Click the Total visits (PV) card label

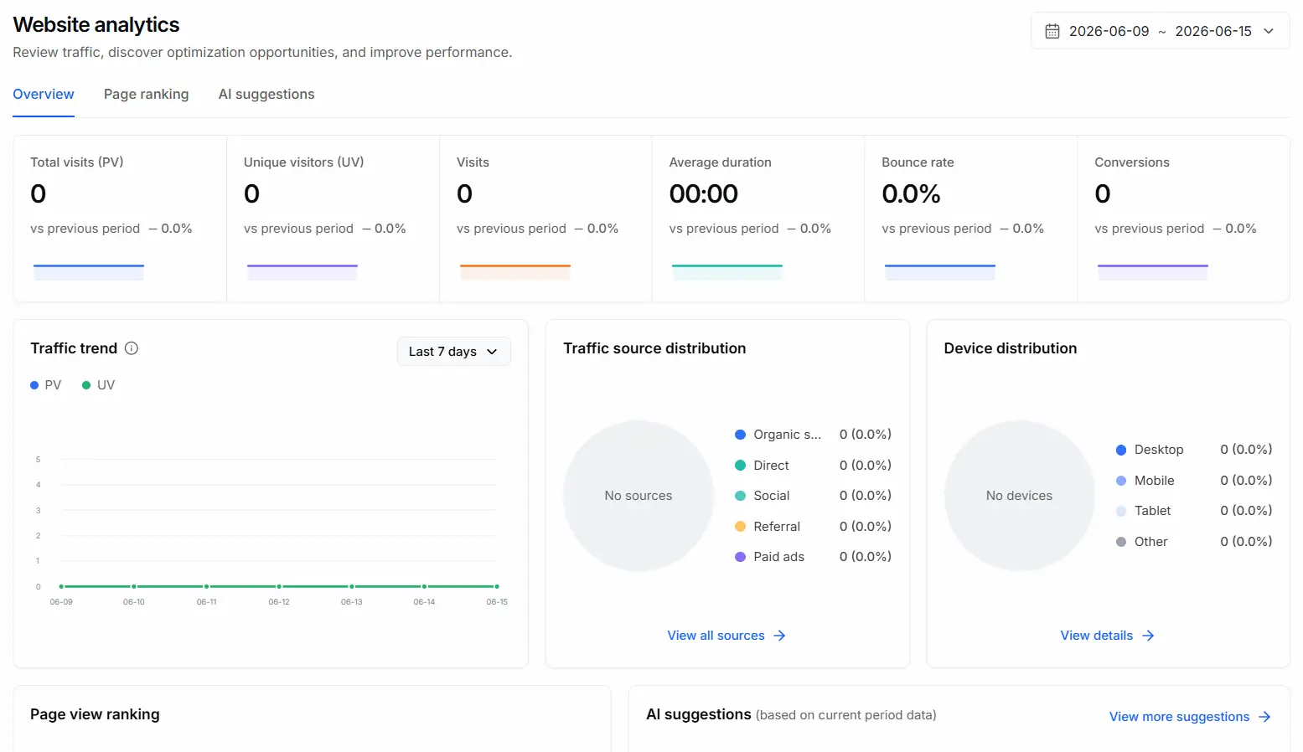click(77, 162)
